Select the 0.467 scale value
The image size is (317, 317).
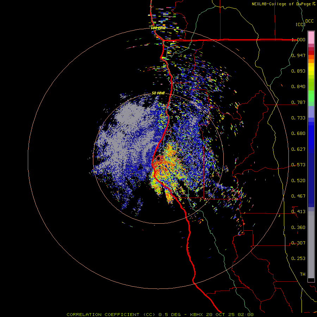[298, 196]
